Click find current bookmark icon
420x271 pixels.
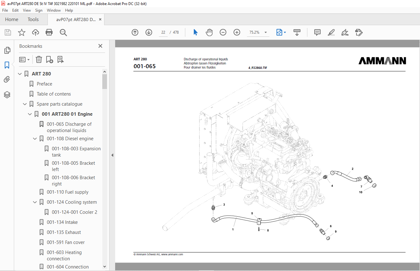tap(60, 59)
